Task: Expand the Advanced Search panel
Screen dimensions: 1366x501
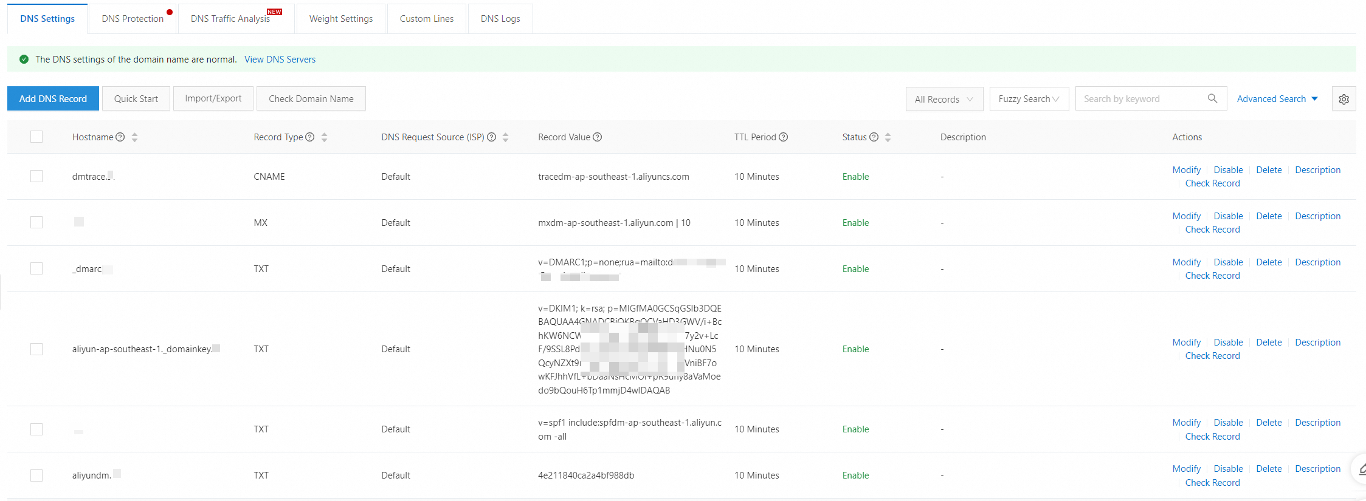Action: click(x=1277, y=99)
